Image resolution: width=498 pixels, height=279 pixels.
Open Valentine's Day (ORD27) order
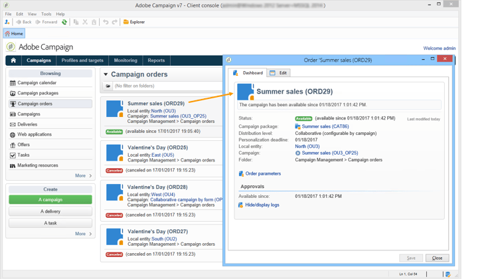(157, 231)
